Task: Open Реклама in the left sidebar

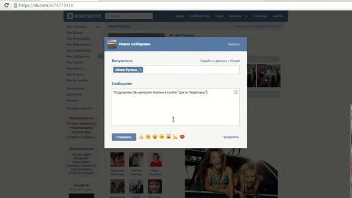Action: click(72, 100)
